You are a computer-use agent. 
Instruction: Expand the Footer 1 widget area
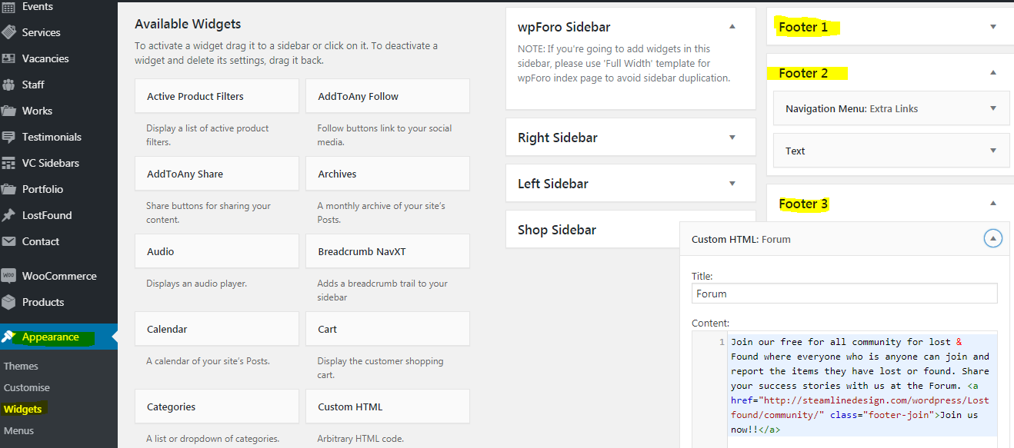993,27
